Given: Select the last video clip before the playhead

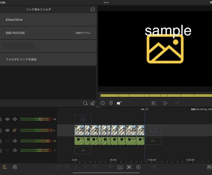Looking at the screenshot, I should (140, 130).
